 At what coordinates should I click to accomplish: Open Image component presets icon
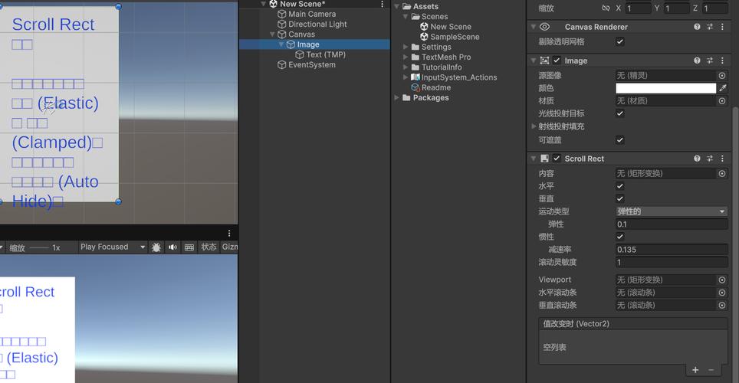tap(710, 61)
